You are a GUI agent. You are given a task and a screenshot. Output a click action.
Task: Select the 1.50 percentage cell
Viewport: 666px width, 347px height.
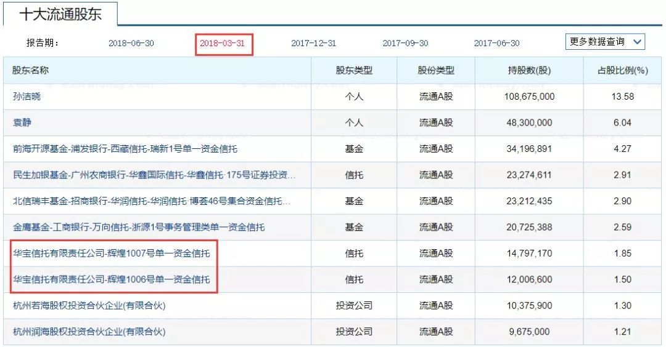point(623,280)
